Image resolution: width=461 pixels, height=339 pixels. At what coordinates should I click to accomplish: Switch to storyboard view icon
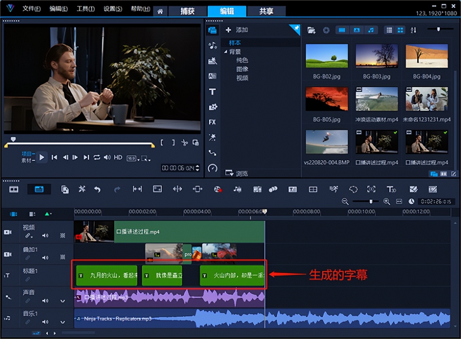click(14, 190)
